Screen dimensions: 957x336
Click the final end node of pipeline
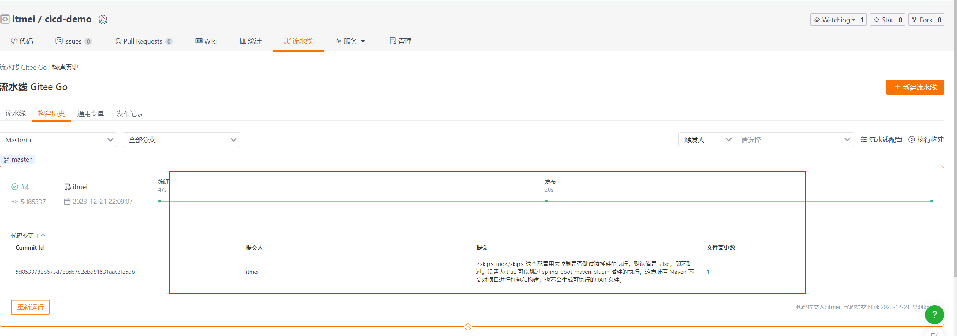pyautogui.click(x=932, y=201)
